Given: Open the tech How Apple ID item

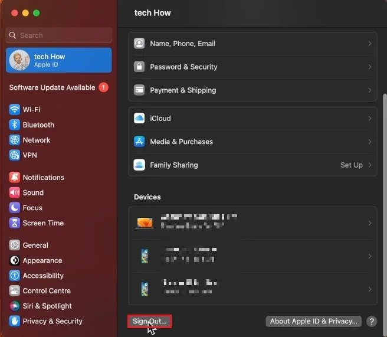Looking at the screenshot, I should tap(59, 60).
